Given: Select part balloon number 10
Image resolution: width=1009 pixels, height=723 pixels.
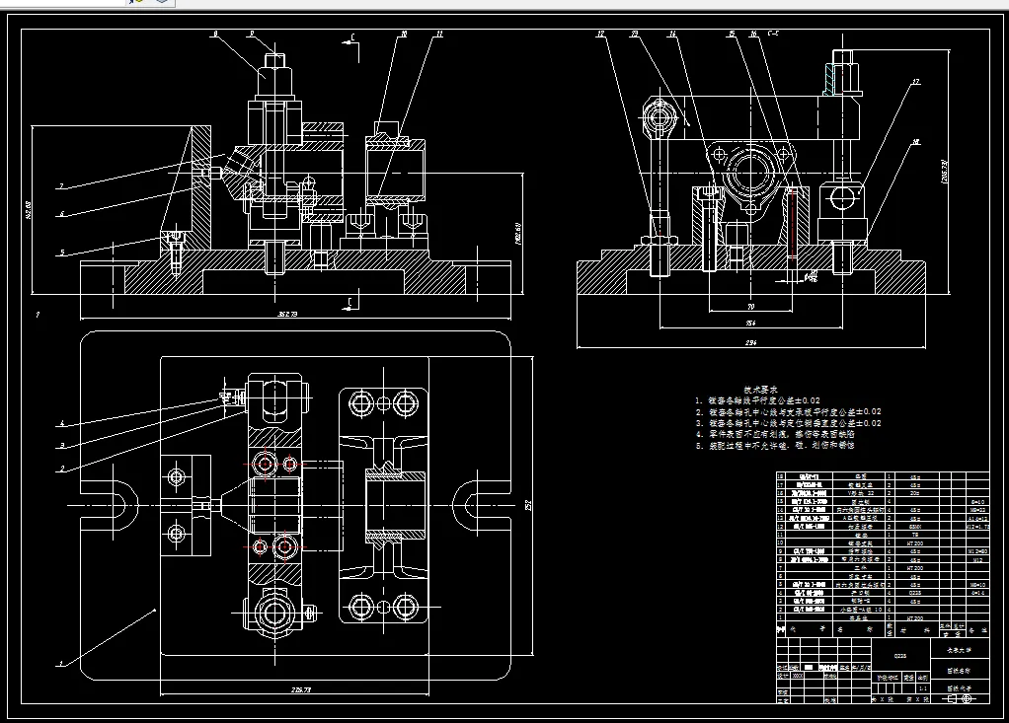Looking at the screenshot, I should click(x=404, y=34).
